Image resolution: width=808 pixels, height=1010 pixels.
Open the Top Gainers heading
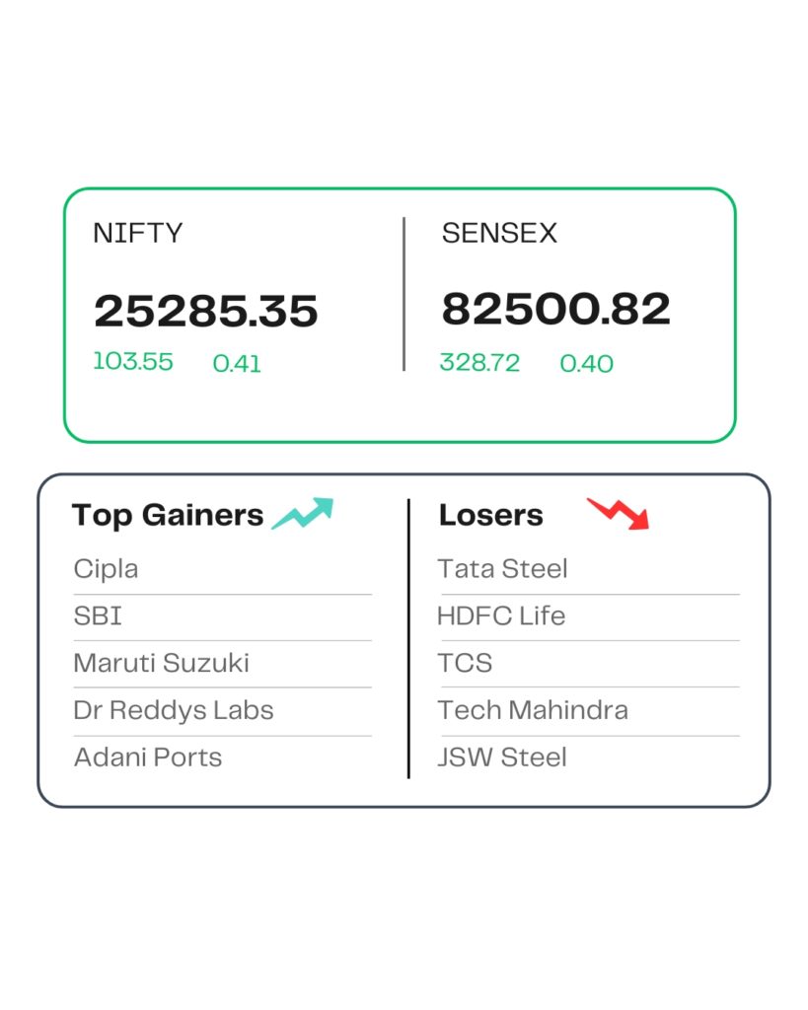click(168, 515)
